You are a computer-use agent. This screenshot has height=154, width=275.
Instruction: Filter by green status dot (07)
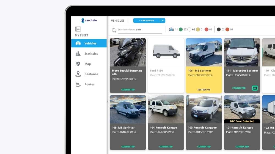[x=181, y=29]
